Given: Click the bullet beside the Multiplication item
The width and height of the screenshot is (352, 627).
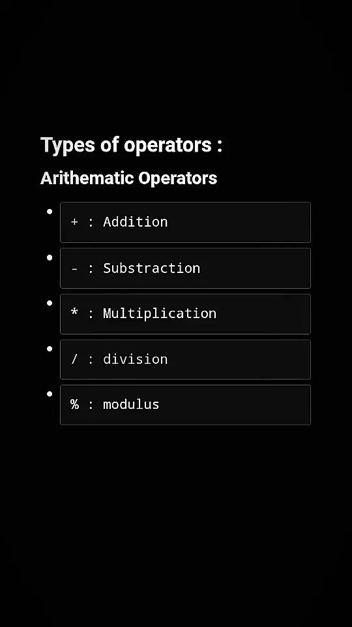Looking at the screenshot, I should click(50, 303).
